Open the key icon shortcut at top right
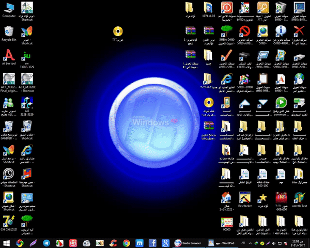The width and height of the screenshot is (310, 248). [x=263, y=11]
